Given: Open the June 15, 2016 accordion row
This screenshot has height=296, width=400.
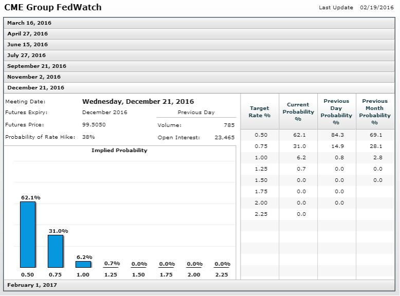Looking at the screenshot, I should pos(27,45).
